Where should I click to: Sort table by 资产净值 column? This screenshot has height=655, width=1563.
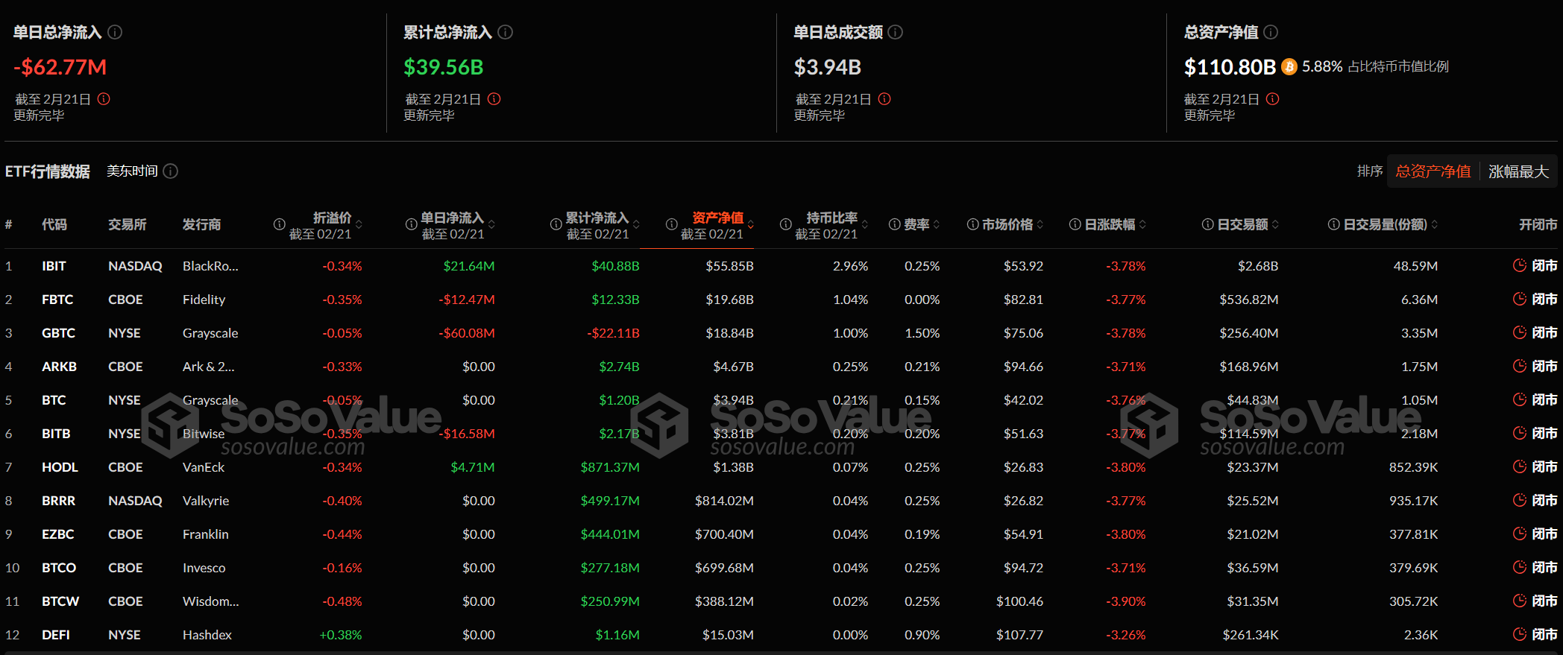[x=717, y=218]
